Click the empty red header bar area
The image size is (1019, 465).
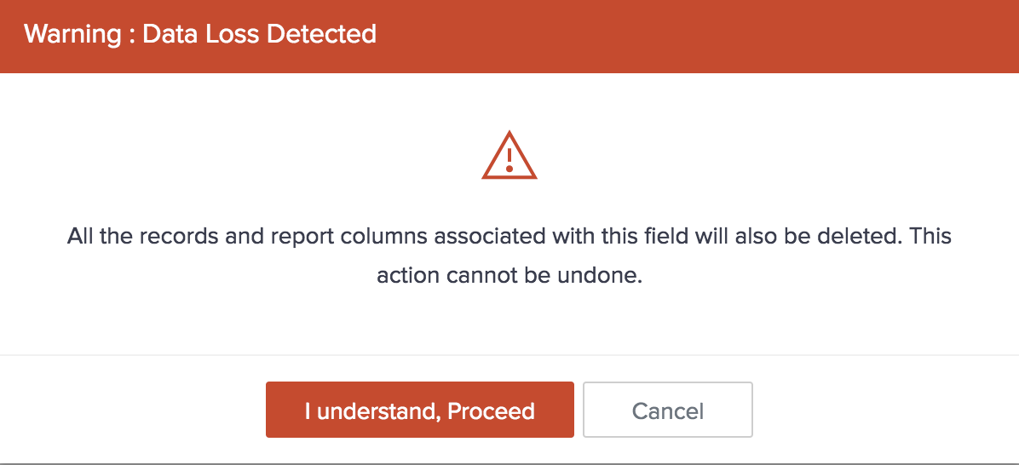tap(699, 36)
